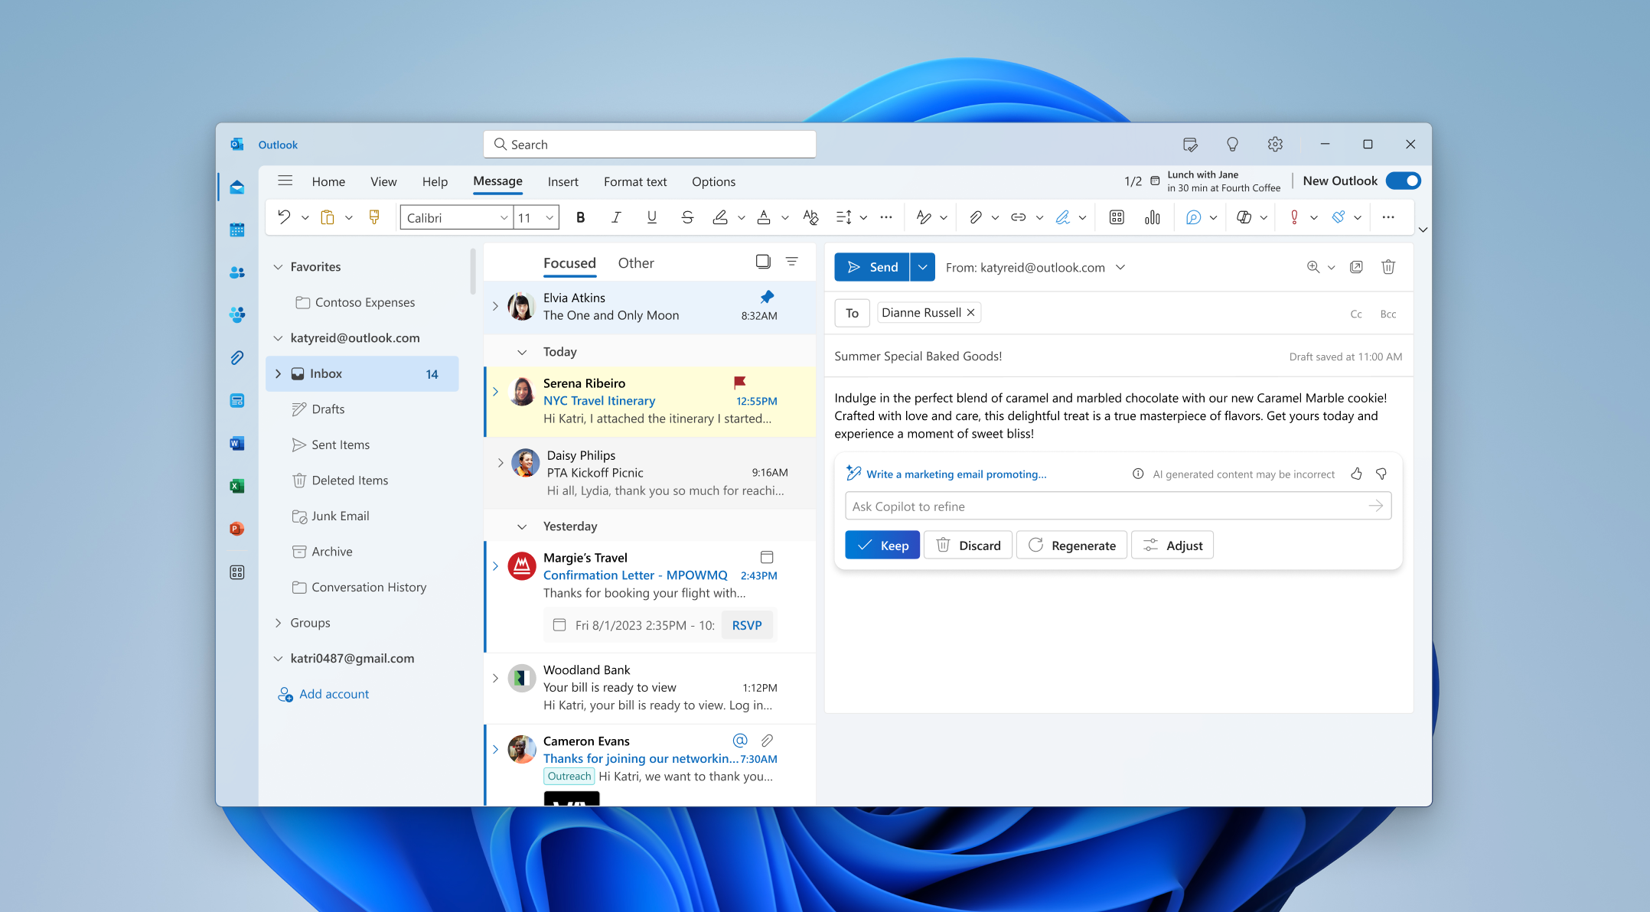Click RSVP on Margie's Travel email

tap(747, 625)
